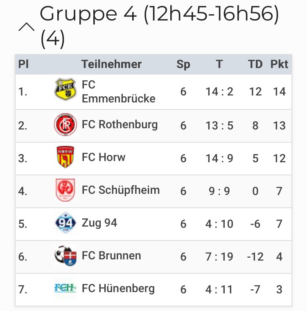Select the FC Horw team name

(104, 157)
